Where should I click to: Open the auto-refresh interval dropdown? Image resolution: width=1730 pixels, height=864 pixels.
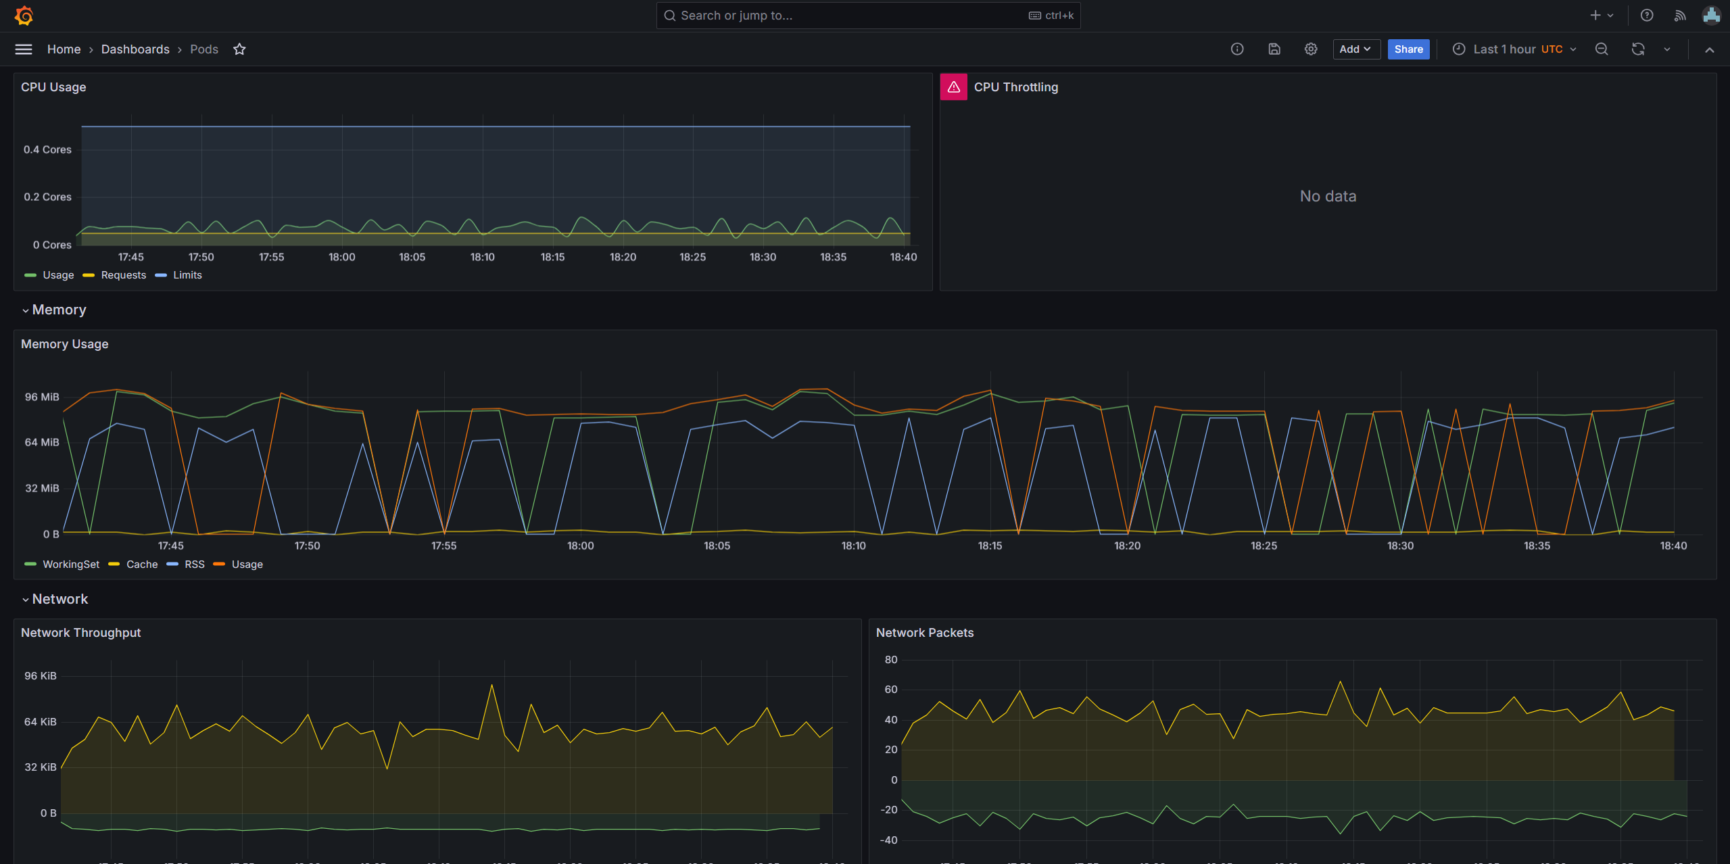click(1667, 49)
